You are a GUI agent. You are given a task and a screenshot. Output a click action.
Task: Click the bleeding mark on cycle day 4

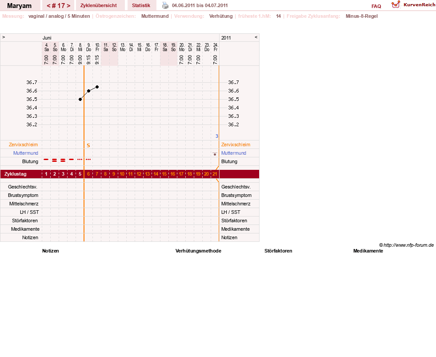(x=72, y=160)
